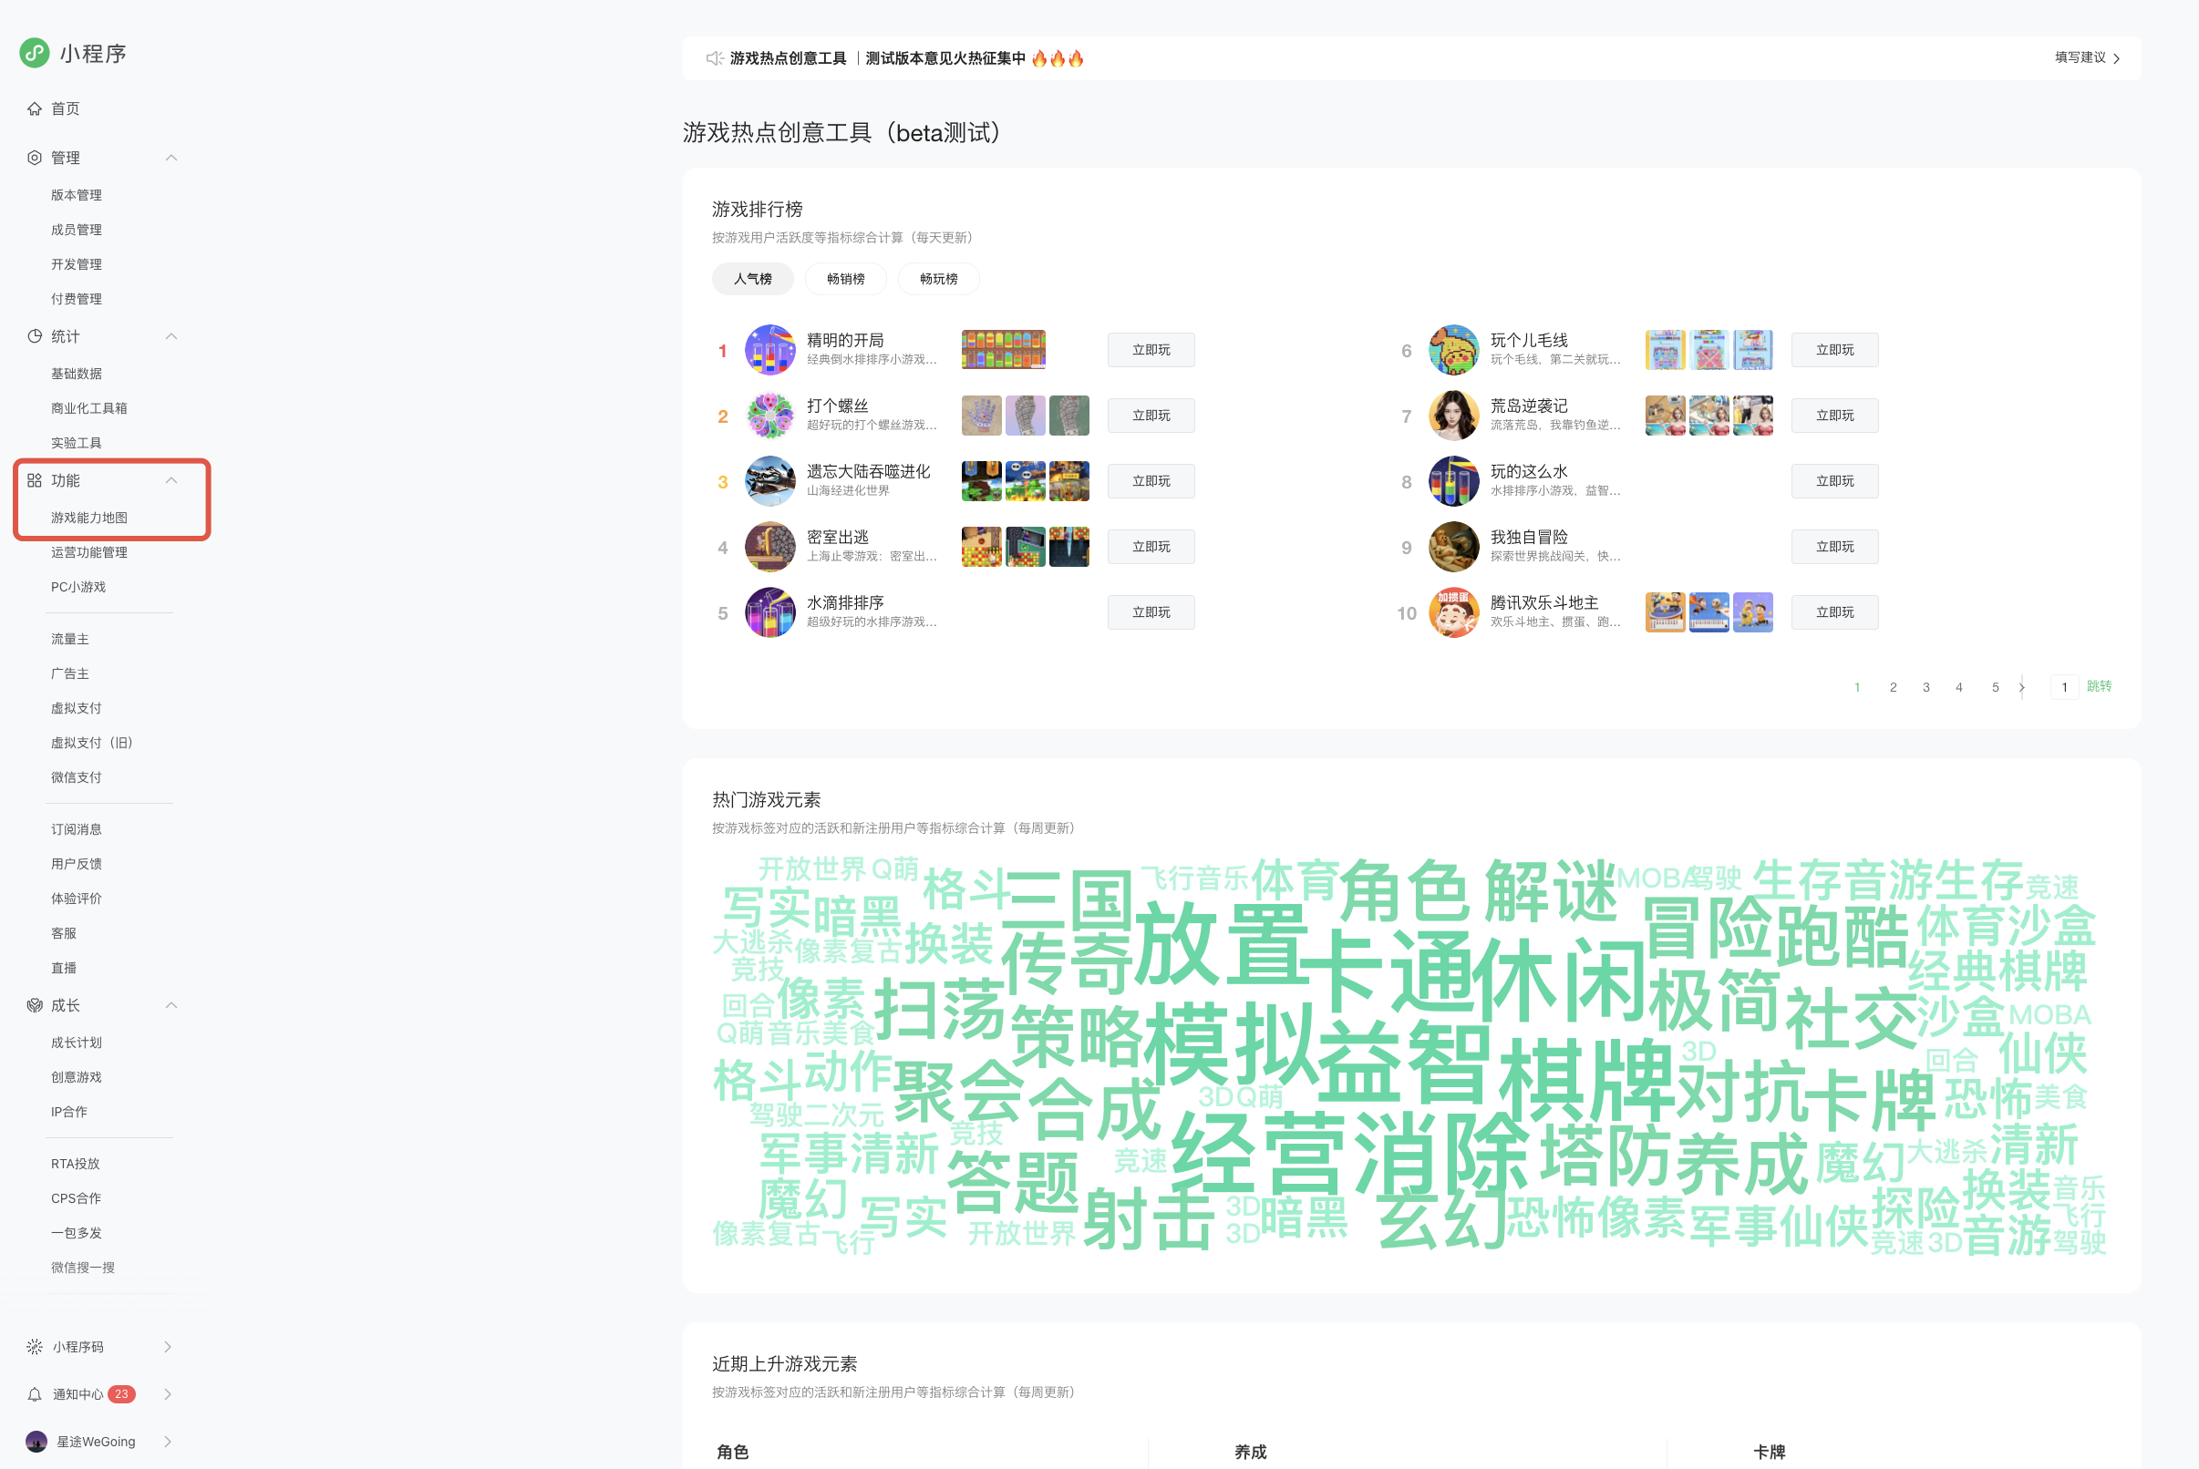Expand the 小程序码 submenu arrow
Viewport: 2199px width, 1469px height.
168,1346
